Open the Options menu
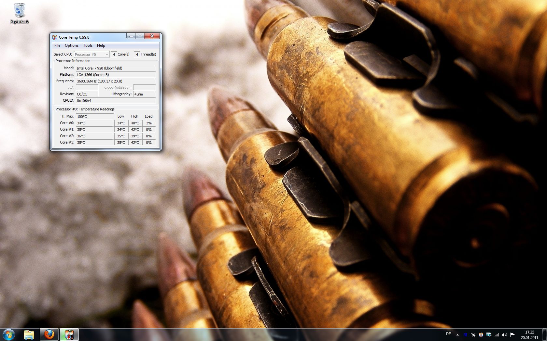The width and height of the screenshot is (547, 341). coord(72,45)
